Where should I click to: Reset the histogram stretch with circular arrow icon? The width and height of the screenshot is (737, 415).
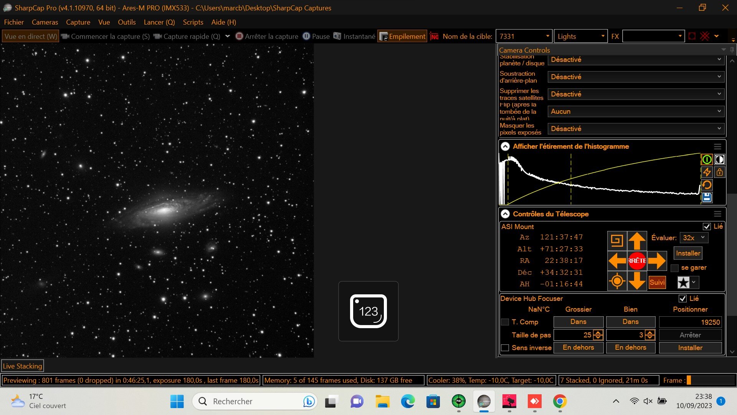[707, 185]
